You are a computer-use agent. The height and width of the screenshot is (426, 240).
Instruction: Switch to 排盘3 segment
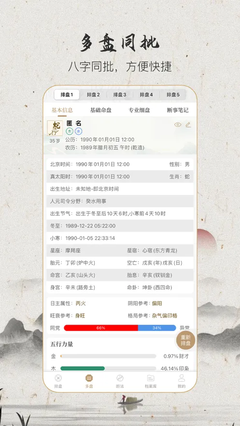[x=120, y=95]
